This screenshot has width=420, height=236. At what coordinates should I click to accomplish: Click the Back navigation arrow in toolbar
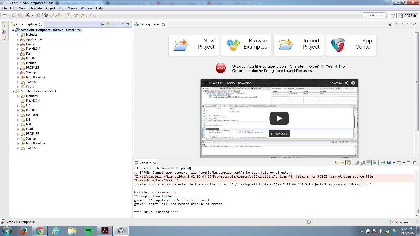tap(82, 15)
